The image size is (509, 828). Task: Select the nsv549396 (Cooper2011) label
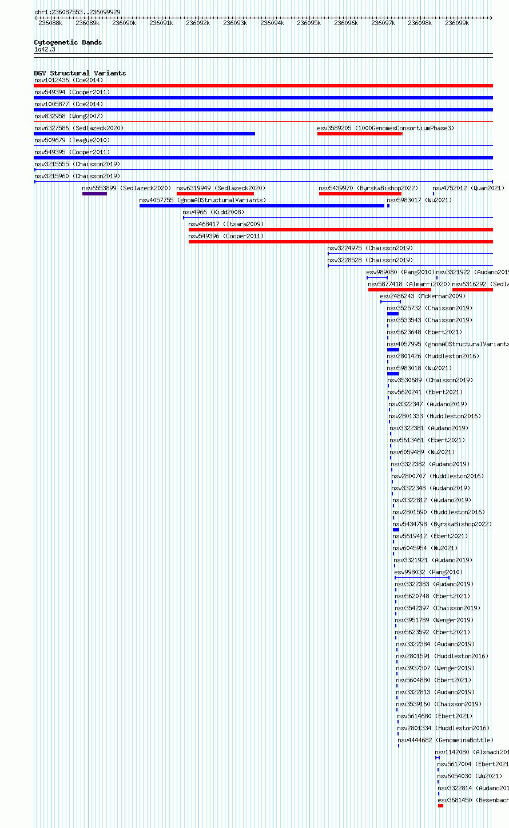click(x=226, y=236)
